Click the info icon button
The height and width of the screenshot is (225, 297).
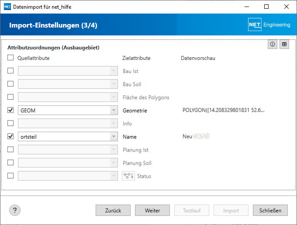click(273, 44)
